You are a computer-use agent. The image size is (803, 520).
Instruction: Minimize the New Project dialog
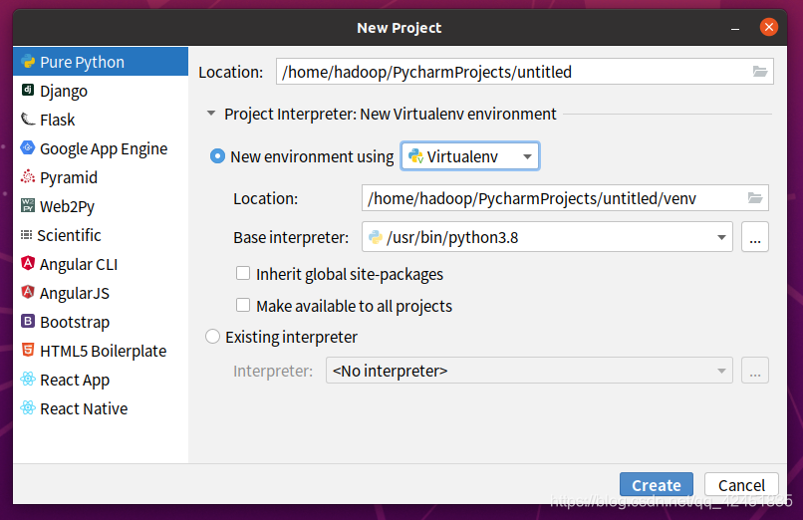735,28
